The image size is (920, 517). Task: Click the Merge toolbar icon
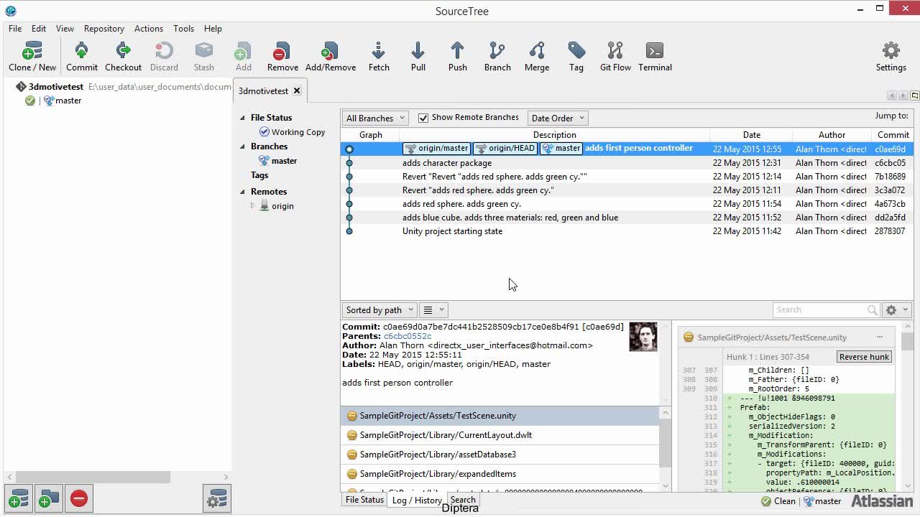tap(537, 56)
